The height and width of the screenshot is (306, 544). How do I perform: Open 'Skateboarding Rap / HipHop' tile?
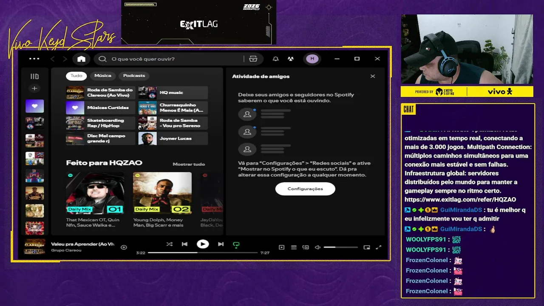point(101,123)
